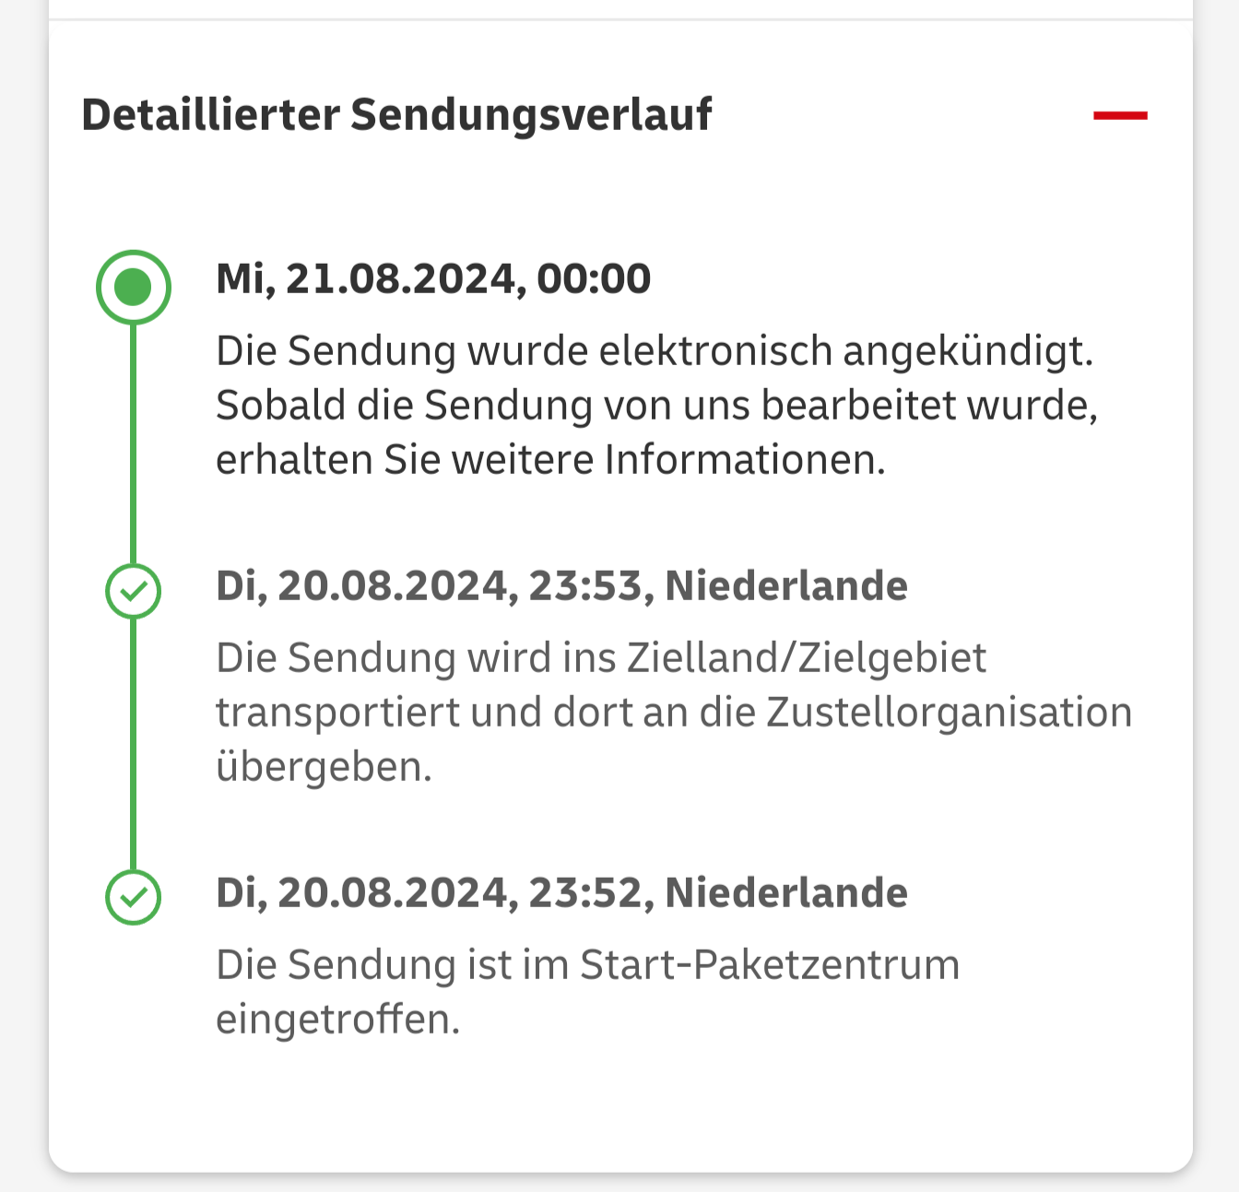Click the word 'Zielland/Zielgebiet'

[807, 658]
